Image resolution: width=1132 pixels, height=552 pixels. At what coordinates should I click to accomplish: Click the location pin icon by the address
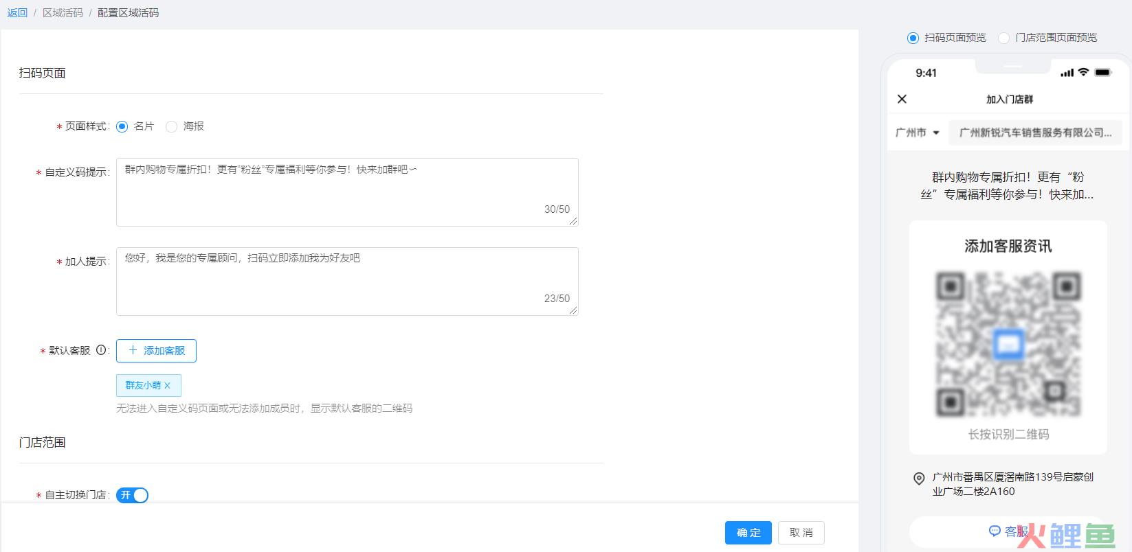919,479
